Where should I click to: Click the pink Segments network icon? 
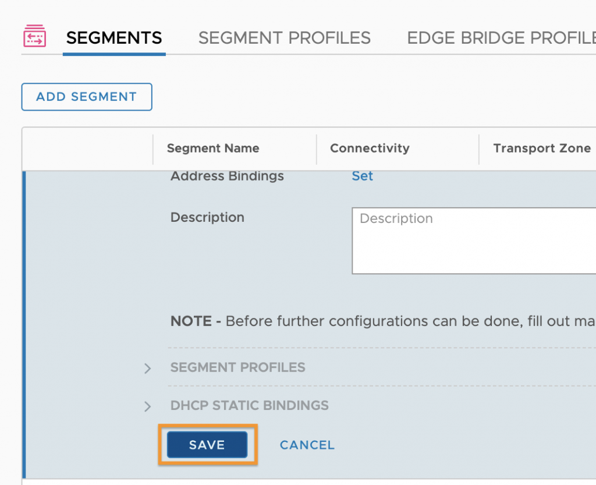[34, 36]
